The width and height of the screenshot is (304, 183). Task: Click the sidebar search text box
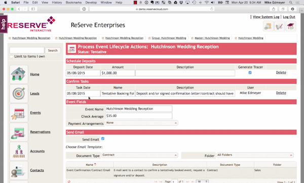coord(27,50)
